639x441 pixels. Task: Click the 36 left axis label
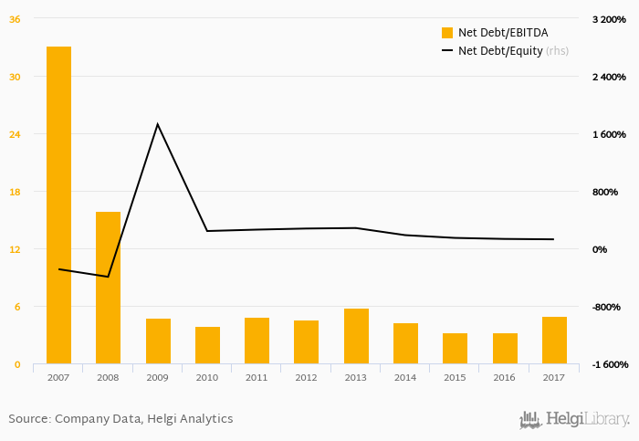(x=16, y=19)
